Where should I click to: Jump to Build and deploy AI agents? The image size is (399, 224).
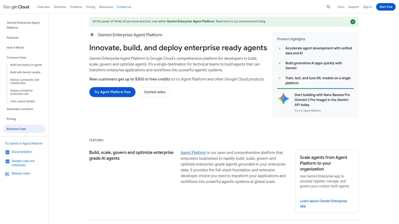click(x=26, y=65)
